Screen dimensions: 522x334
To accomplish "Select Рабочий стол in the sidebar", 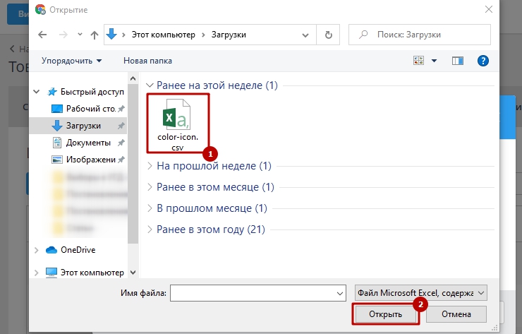I will point(90,109).
